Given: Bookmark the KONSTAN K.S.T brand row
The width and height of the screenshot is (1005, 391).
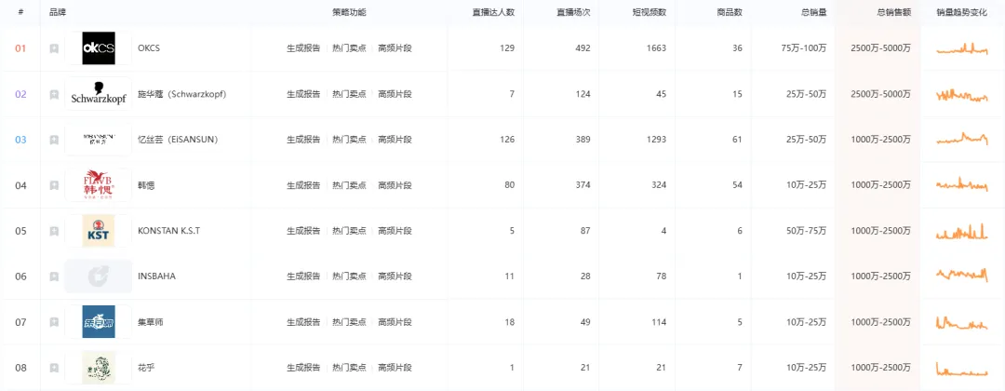Looking at the screenshot, I should pos(55,231).
